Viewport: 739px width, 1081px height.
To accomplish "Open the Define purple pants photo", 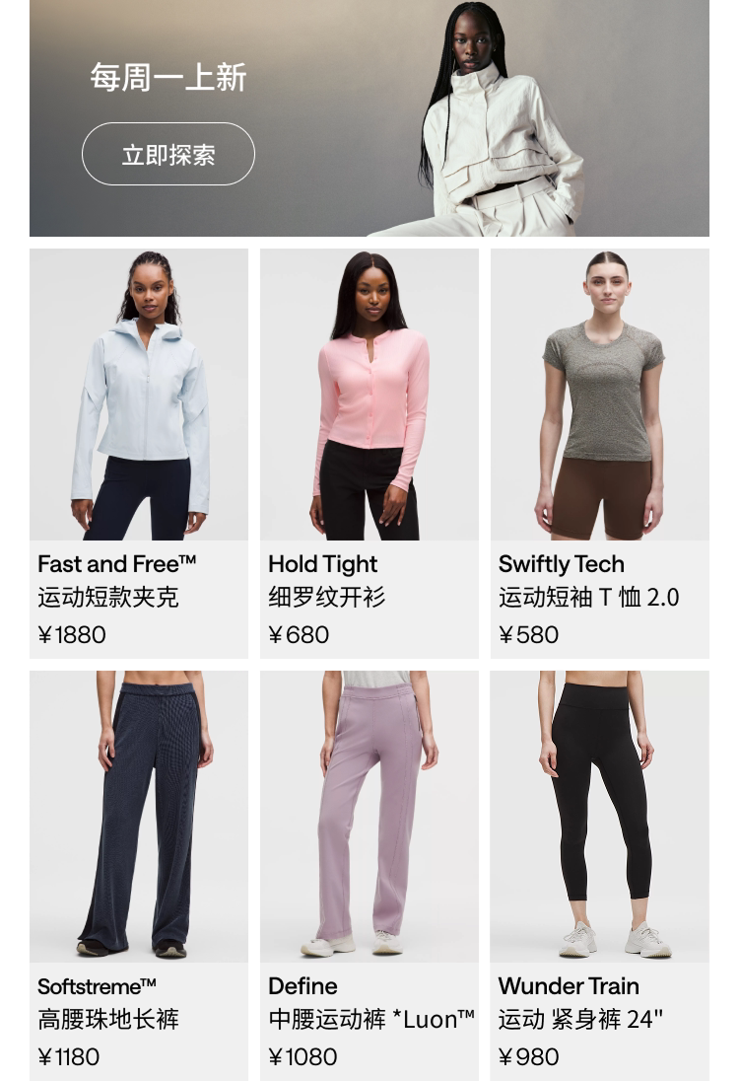I will point(369,817).
